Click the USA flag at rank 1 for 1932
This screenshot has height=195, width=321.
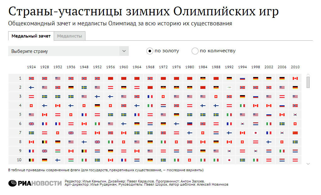pyautogui.click(x=58, y=78)
